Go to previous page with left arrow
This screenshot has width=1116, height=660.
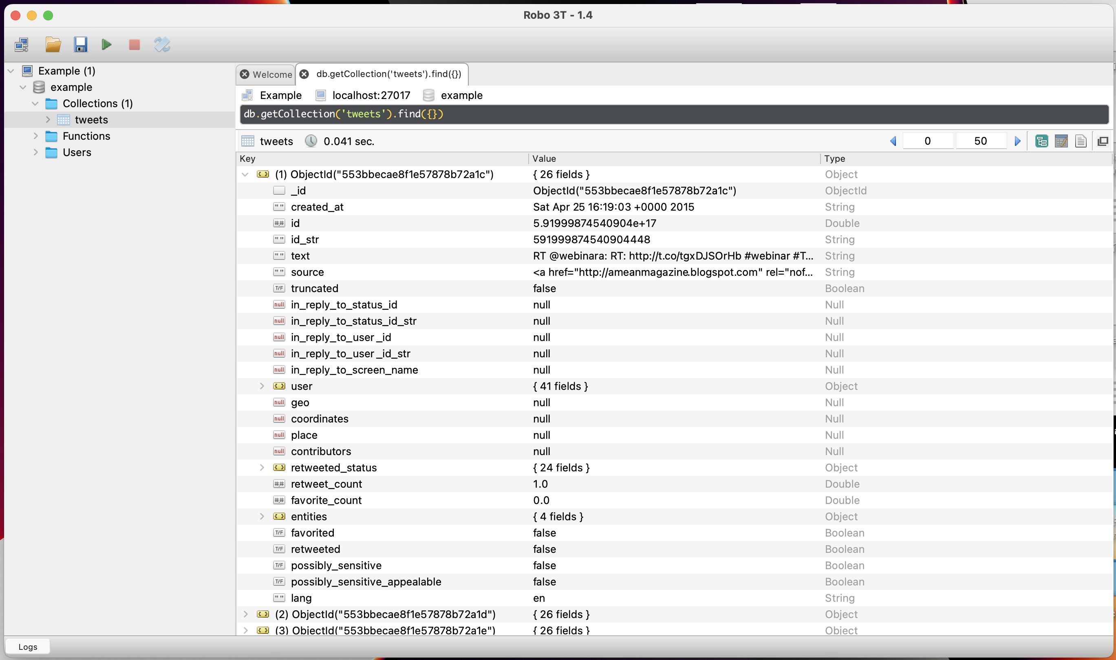(x=893, y=141)
